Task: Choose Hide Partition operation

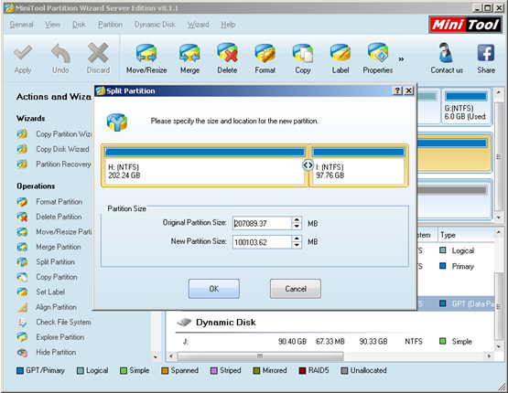Action: coord(47,352)
